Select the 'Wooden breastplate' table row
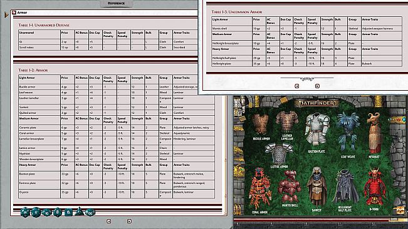This screenshot has height=229, width=408. pyautogui.click(x=117, y=159)
